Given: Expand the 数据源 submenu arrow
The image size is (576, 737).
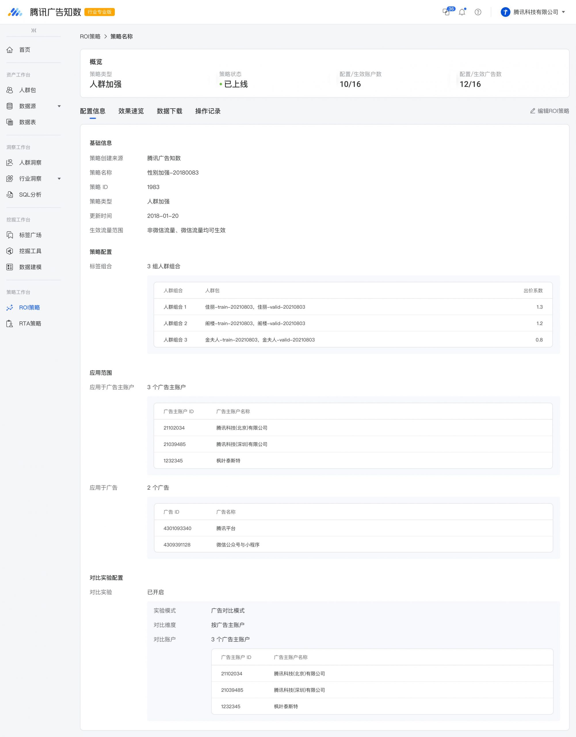Looking at the screenshot, I should 59,106.
